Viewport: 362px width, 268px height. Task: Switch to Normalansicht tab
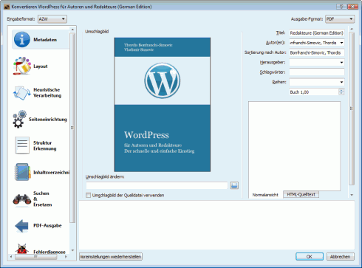[265, 195]
